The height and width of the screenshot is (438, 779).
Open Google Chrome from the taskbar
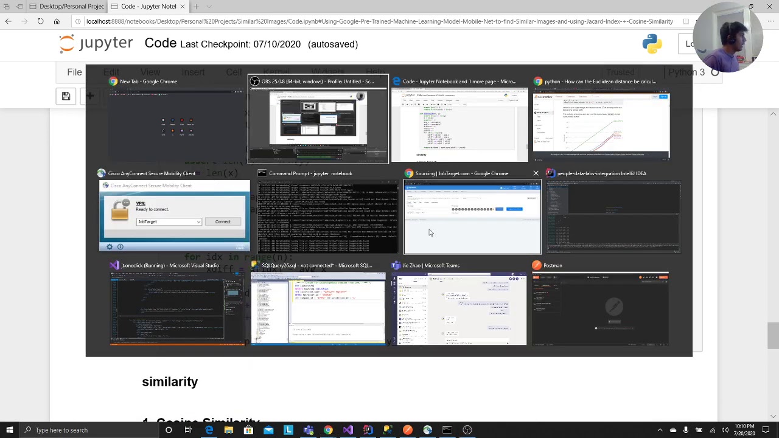point(328,430)
